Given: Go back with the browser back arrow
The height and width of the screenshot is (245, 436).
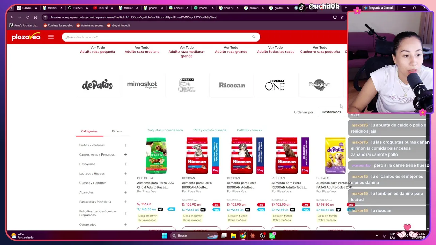Looking at the screenshot, I should click(x=12, y=17).
